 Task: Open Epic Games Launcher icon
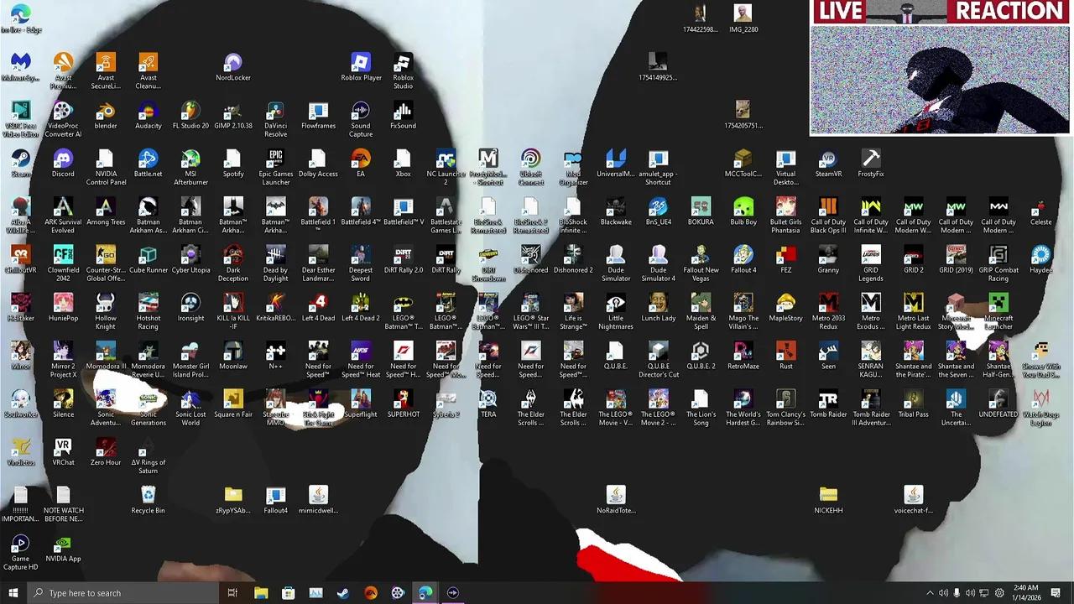pos(276,168)
